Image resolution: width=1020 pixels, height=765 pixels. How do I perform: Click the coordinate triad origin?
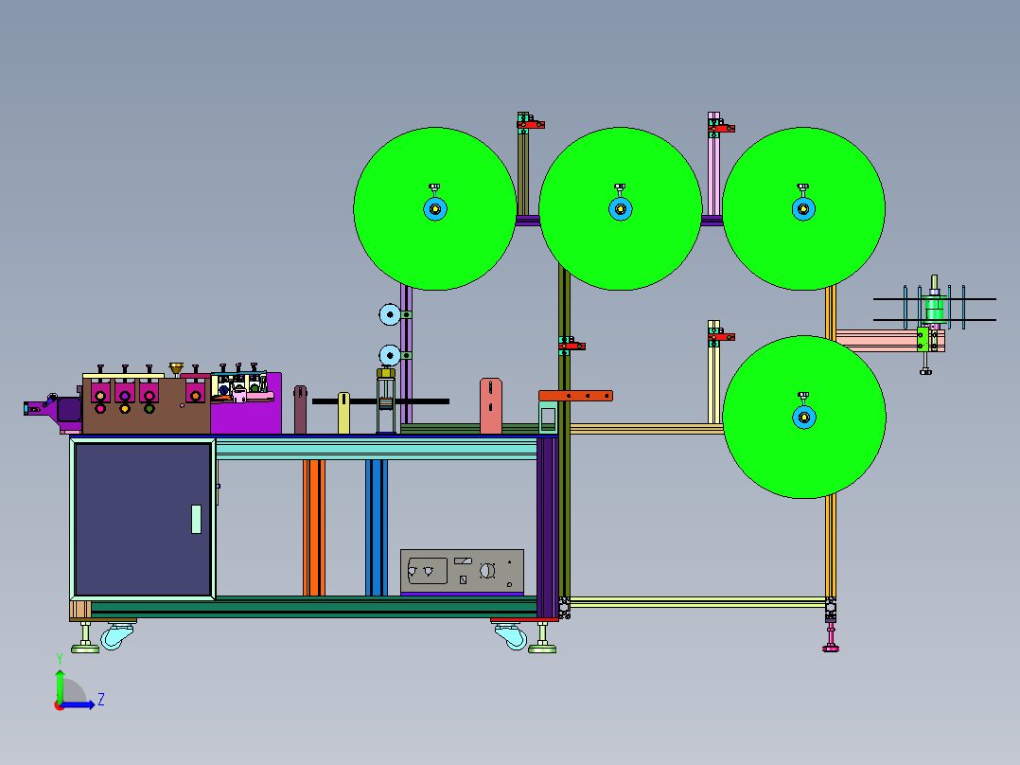(60, 705)
